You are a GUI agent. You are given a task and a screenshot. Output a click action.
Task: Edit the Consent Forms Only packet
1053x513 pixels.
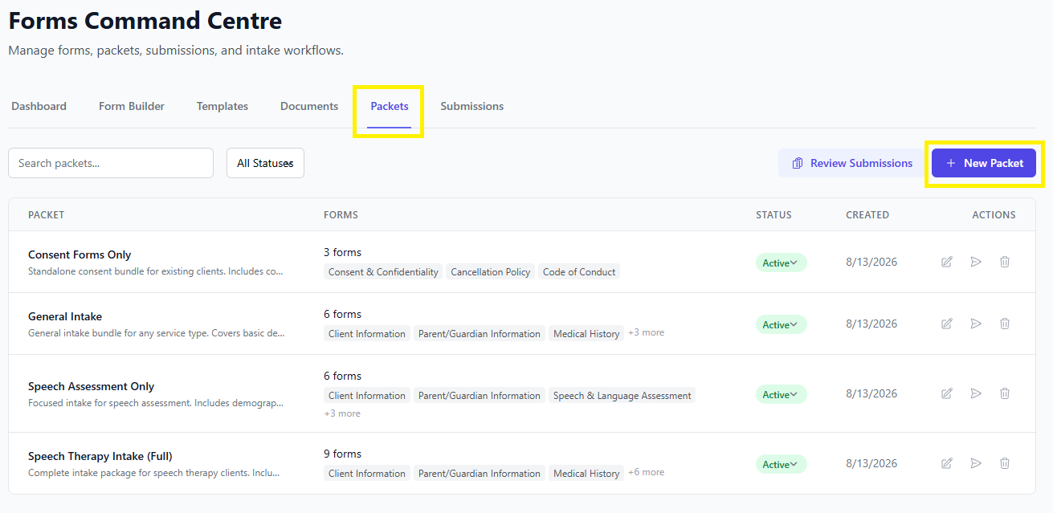[x=947, y=262]
